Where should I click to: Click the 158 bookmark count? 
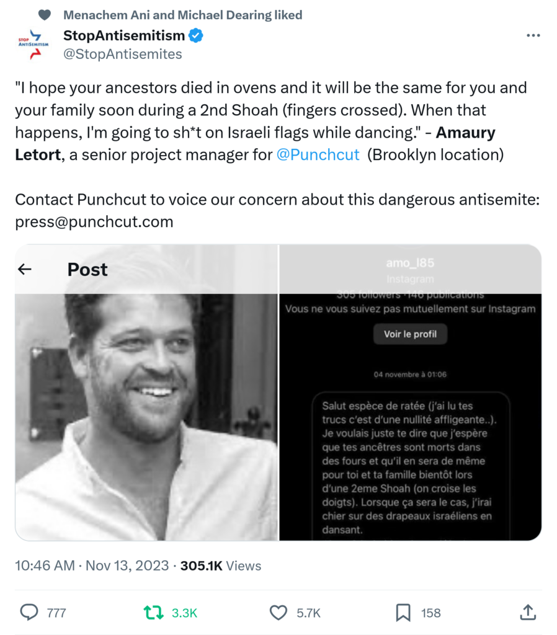430,613
